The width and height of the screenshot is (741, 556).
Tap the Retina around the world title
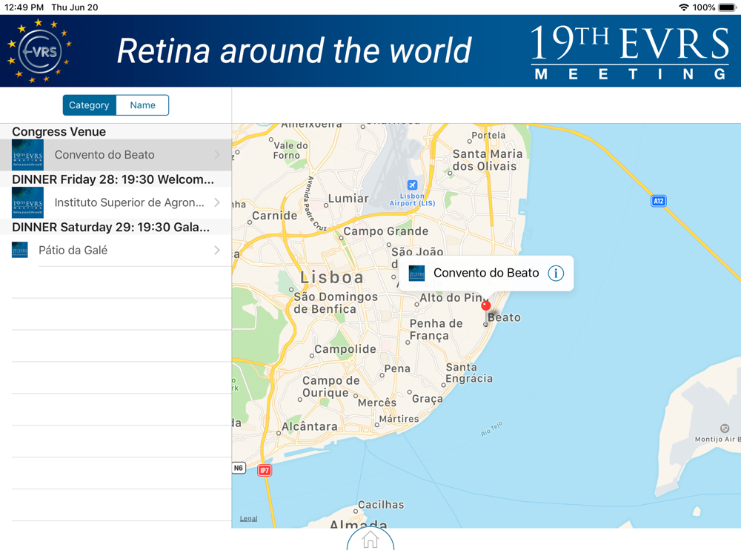click(x=294, y=50)
